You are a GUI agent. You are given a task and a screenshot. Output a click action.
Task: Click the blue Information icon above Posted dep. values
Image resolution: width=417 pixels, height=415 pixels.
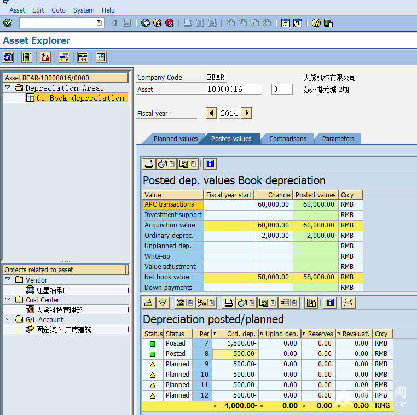coord(210,163)
